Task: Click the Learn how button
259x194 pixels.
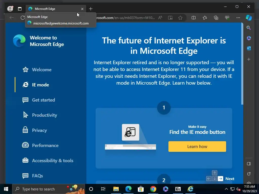Action: coord(197,147)
